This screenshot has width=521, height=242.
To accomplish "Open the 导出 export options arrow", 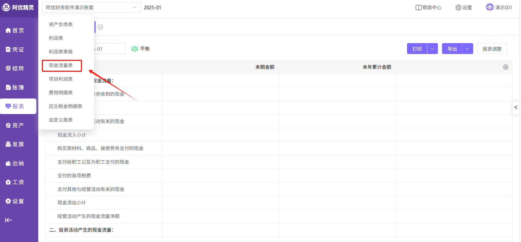I will [x=467, y=49].
